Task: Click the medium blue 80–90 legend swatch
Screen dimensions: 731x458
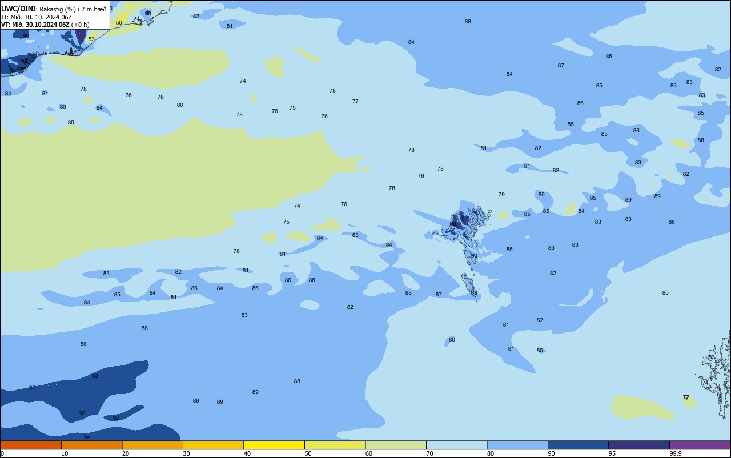Action: pos(517,445)
